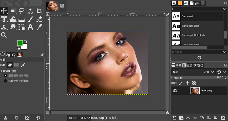This screenshot has width=228, height=121.
Task: Expand the 輸入標籤 tag dropdown arrow
Action: point(224,52)
